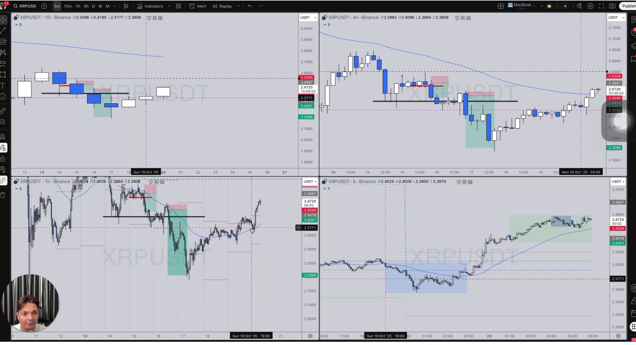Enter fullscreen mode
The width and height of the screenshot is (636, 345).
point(601,6)
